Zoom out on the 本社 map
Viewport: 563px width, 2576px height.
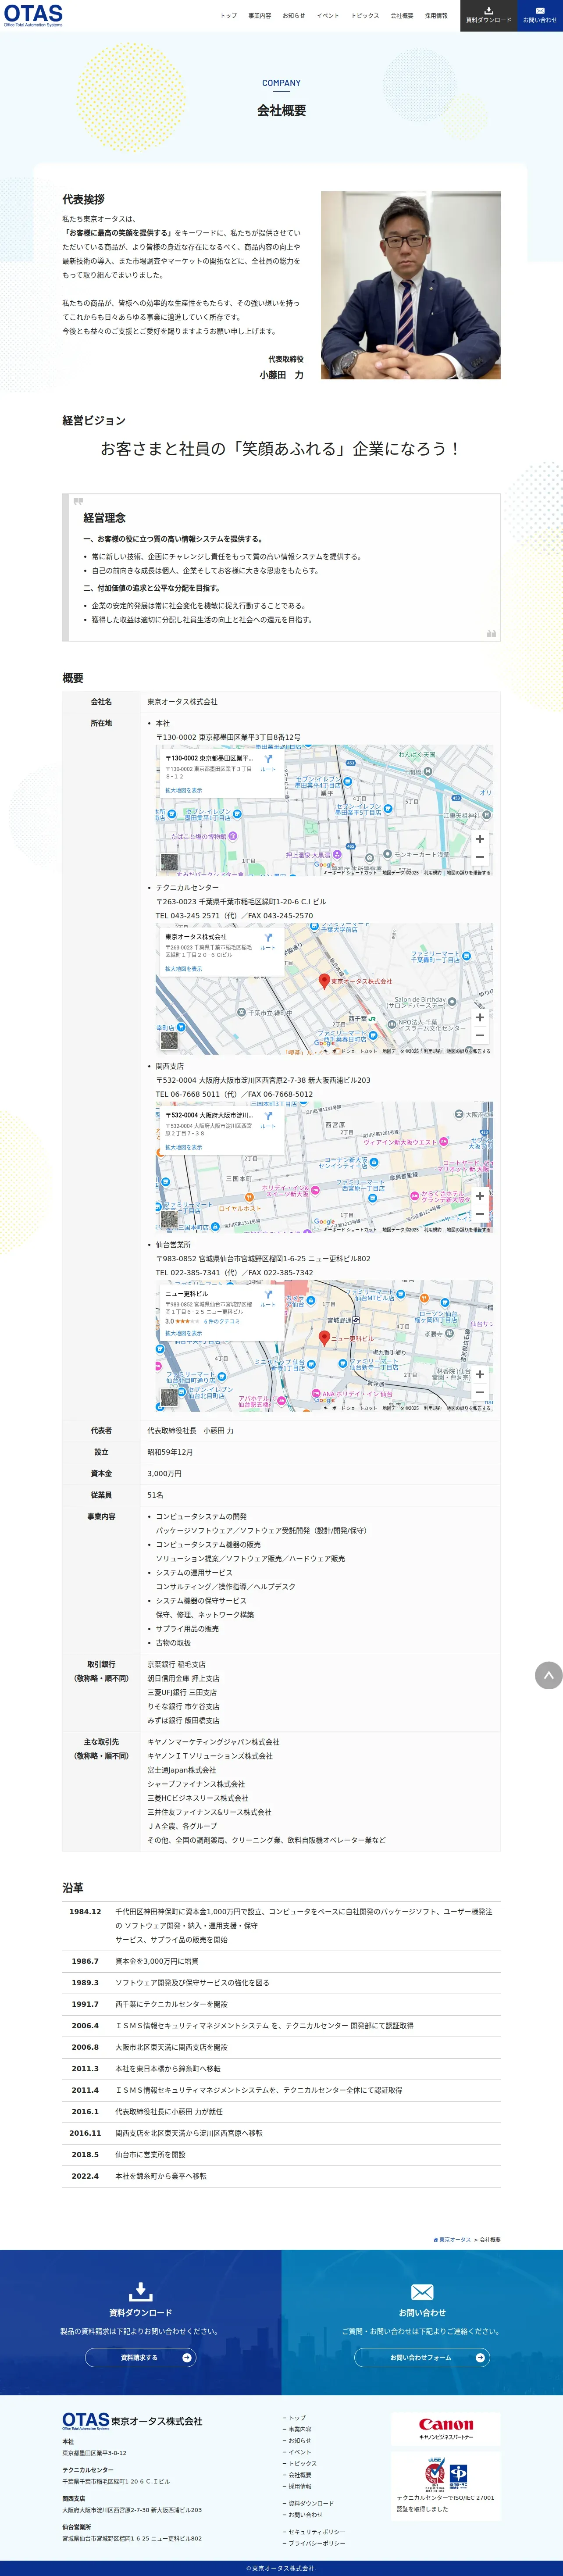[480, 857]
